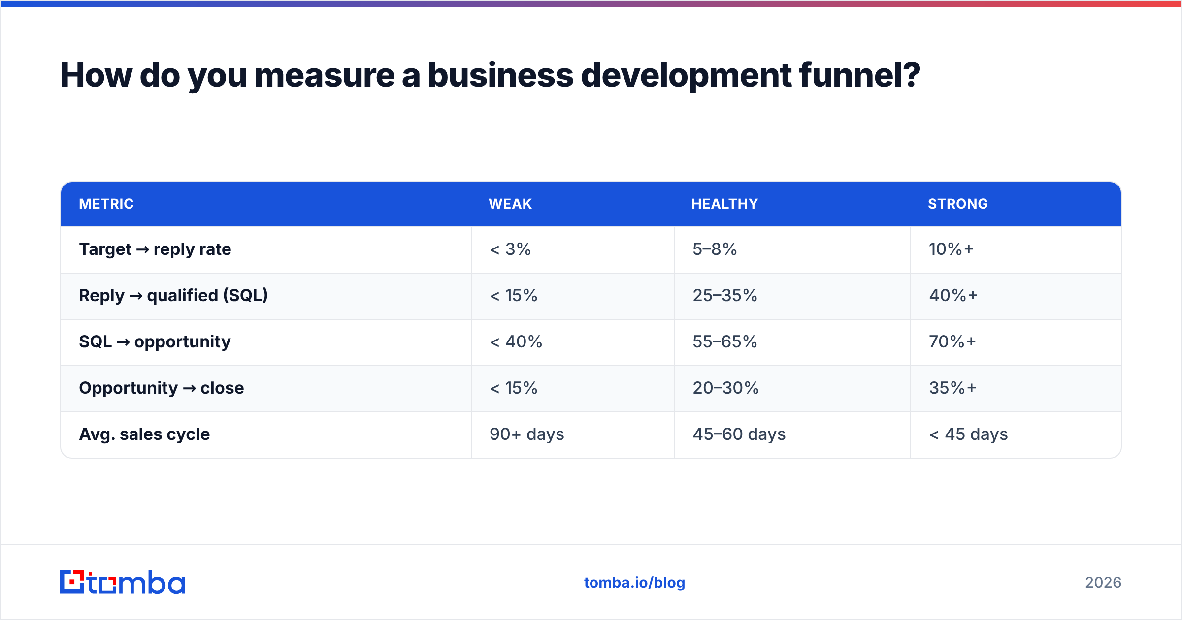Image resolution: width=1182 pixels, height=620 pixels.
Task: Click the 'Avg. sales cycle' row label
Action: (144, 434)
